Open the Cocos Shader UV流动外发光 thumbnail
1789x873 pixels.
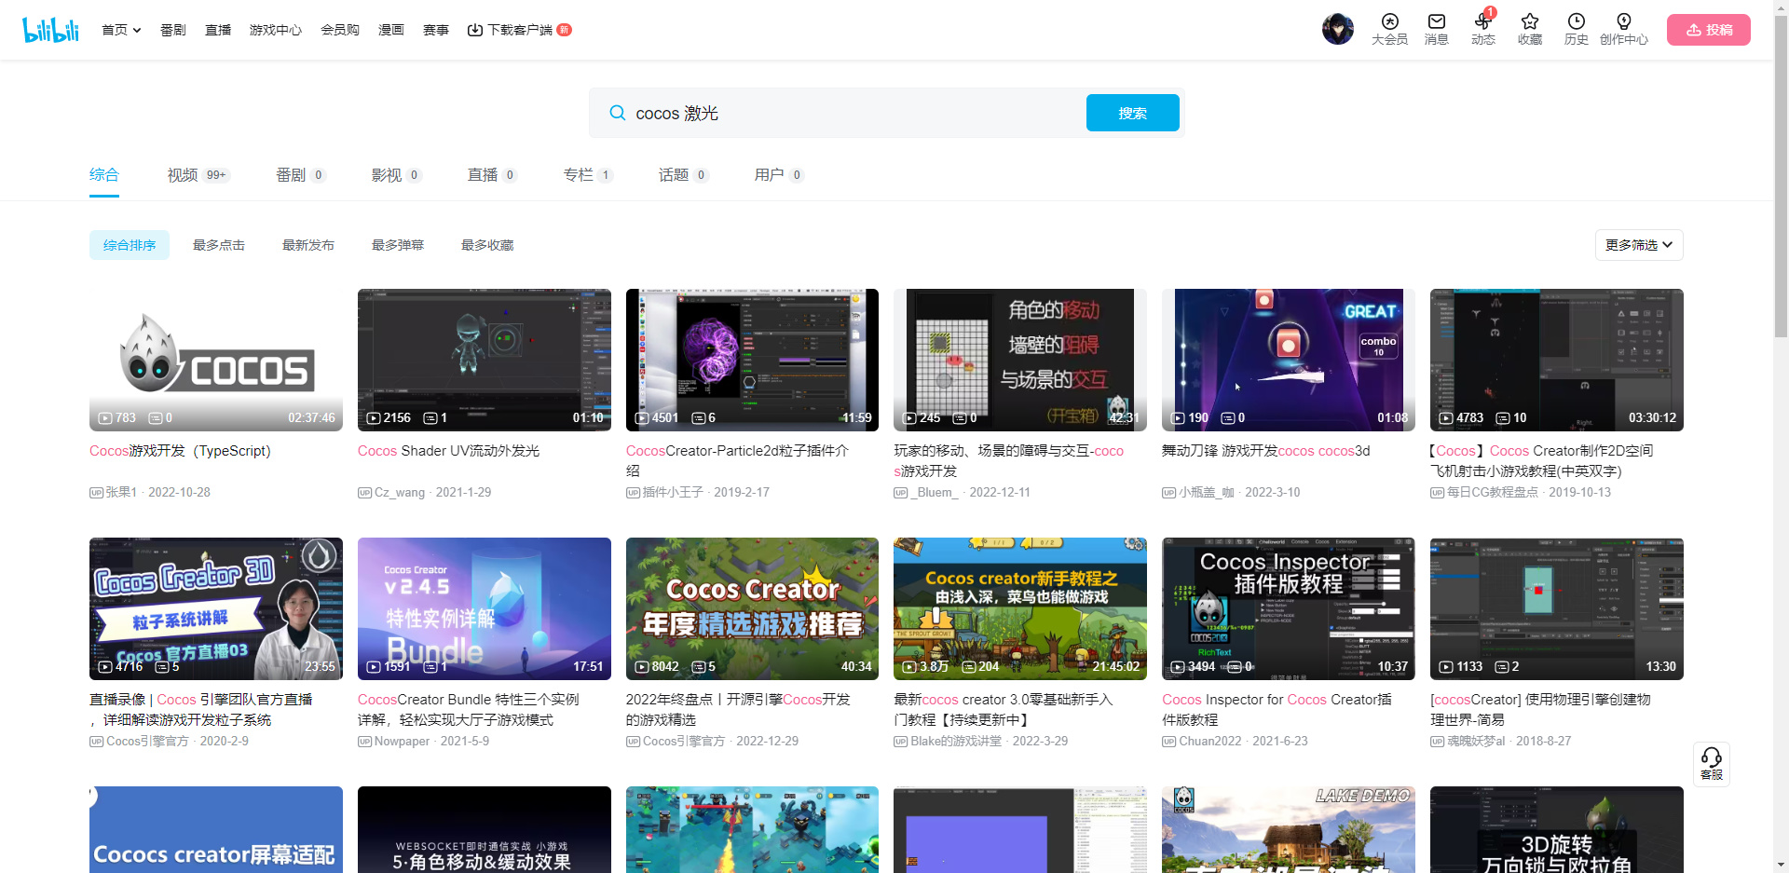[x=485, y=360]
